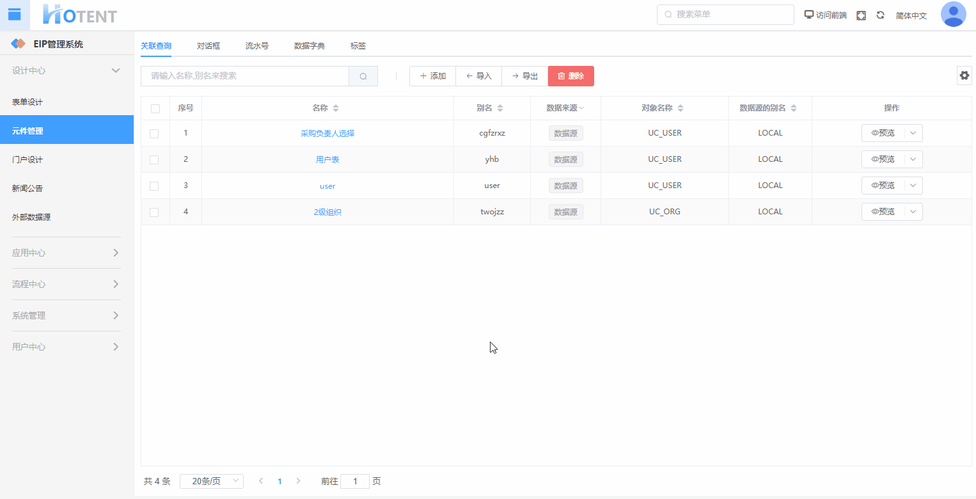This screenshot has height=499, width=976.
Task: Click the red 删除 button
Action: coord(571,76)
